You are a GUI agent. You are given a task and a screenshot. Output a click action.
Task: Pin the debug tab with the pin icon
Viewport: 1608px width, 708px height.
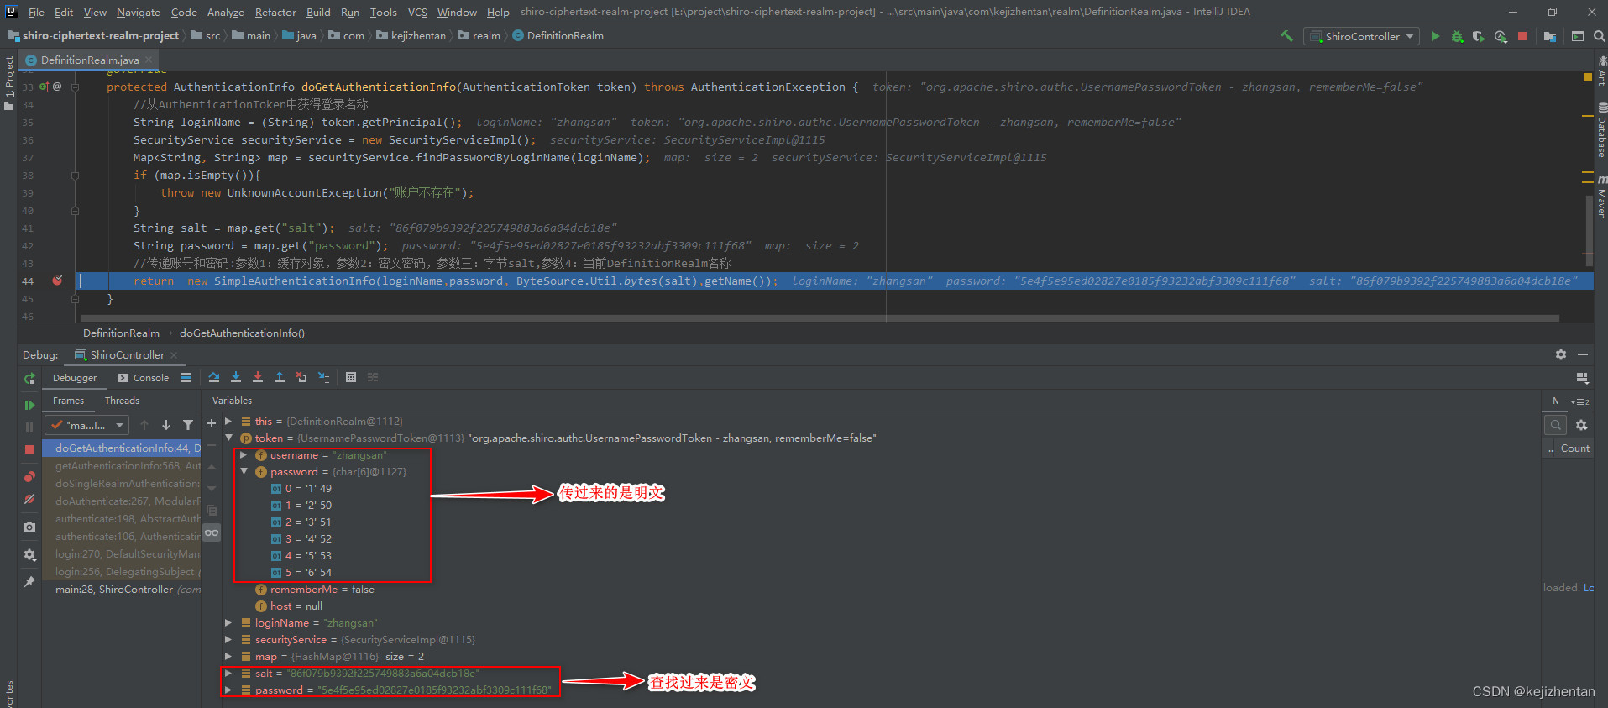[29, 581]
